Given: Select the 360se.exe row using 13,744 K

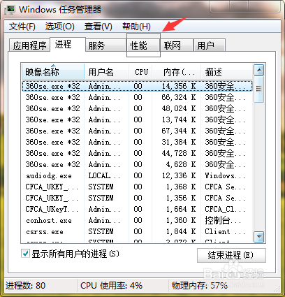Looking at the screenshot, I should 137,119.
